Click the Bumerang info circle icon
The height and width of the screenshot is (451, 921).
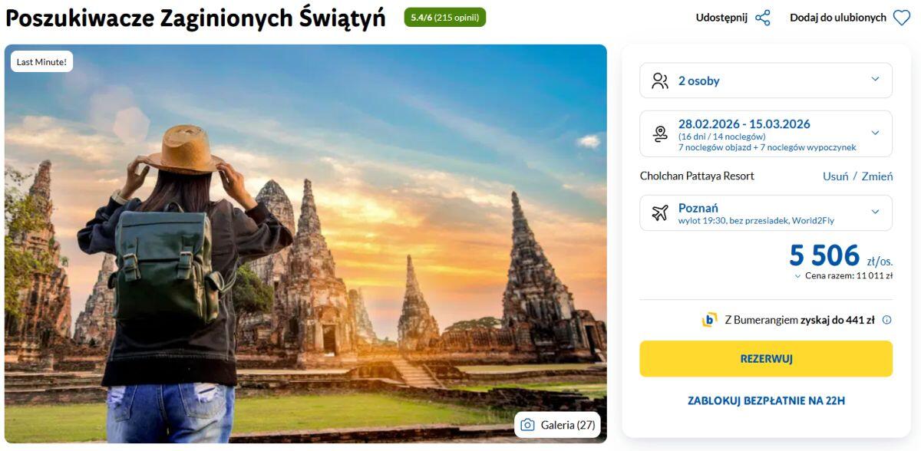coord(886,320)
